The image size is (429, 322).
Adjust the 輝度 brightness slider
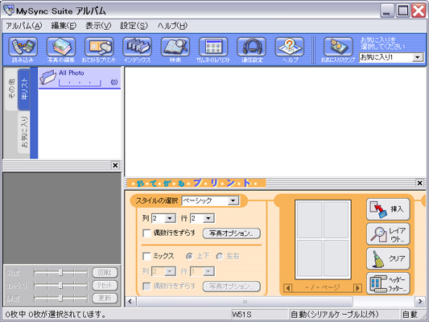click(60, 298)
